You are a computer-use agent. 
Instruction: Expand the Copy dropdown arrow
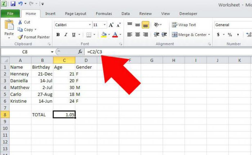pyautogui.click(x=35, y=30)
